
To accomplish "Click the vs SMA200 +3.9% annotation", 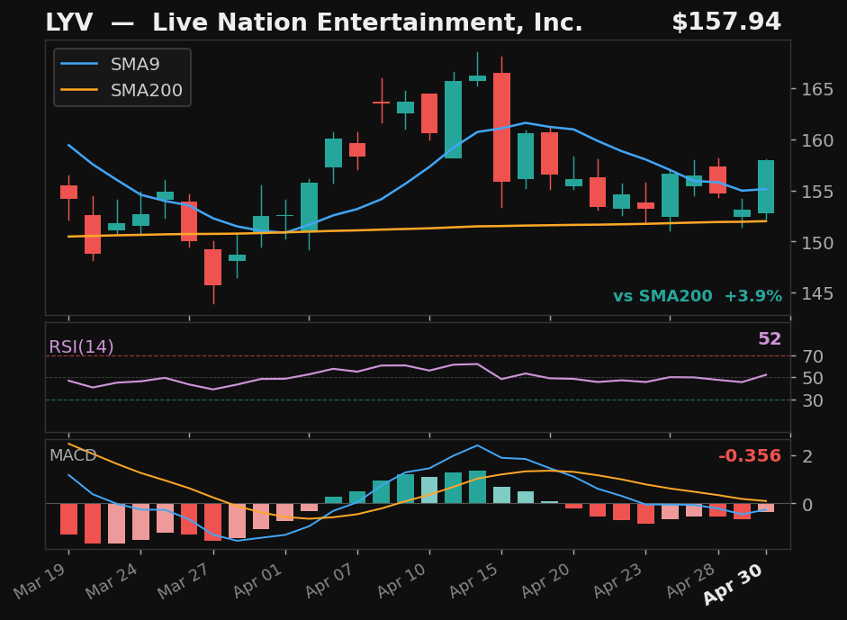I will 698,296.
